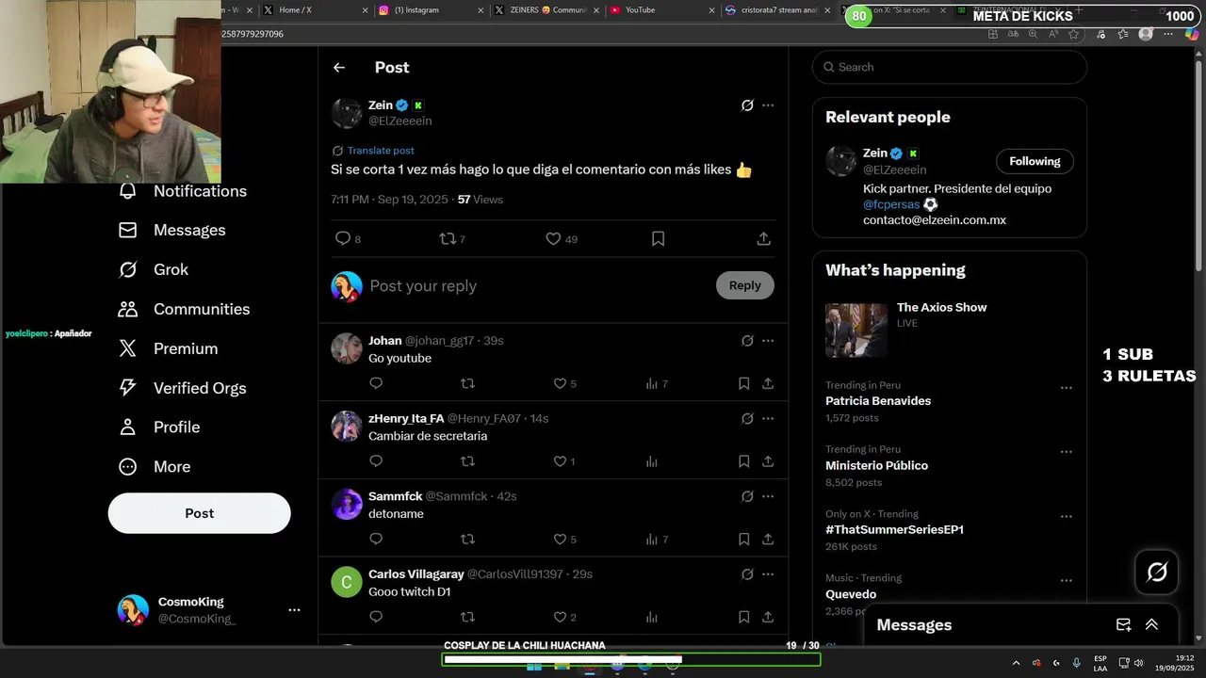
Task: Repost the main post with 7 reposts
Action: [448, 239]
